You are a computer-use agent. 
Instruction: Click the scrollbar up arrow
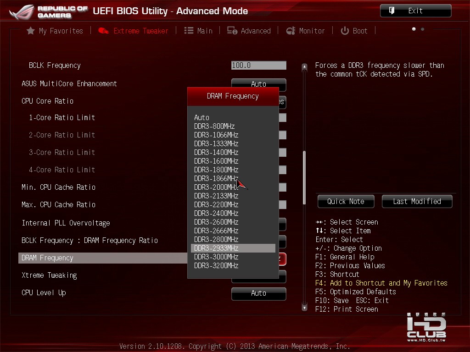(x=305, y=66)
